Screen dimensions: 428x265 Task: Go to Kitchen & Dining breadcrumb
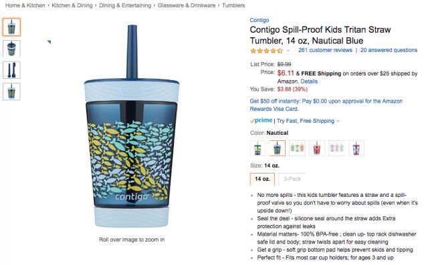pos(72,5)
